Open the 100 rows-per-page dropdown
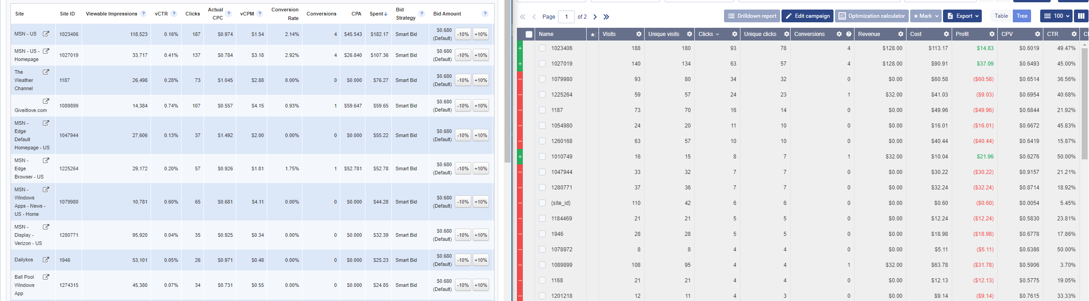 point(1055,16)
